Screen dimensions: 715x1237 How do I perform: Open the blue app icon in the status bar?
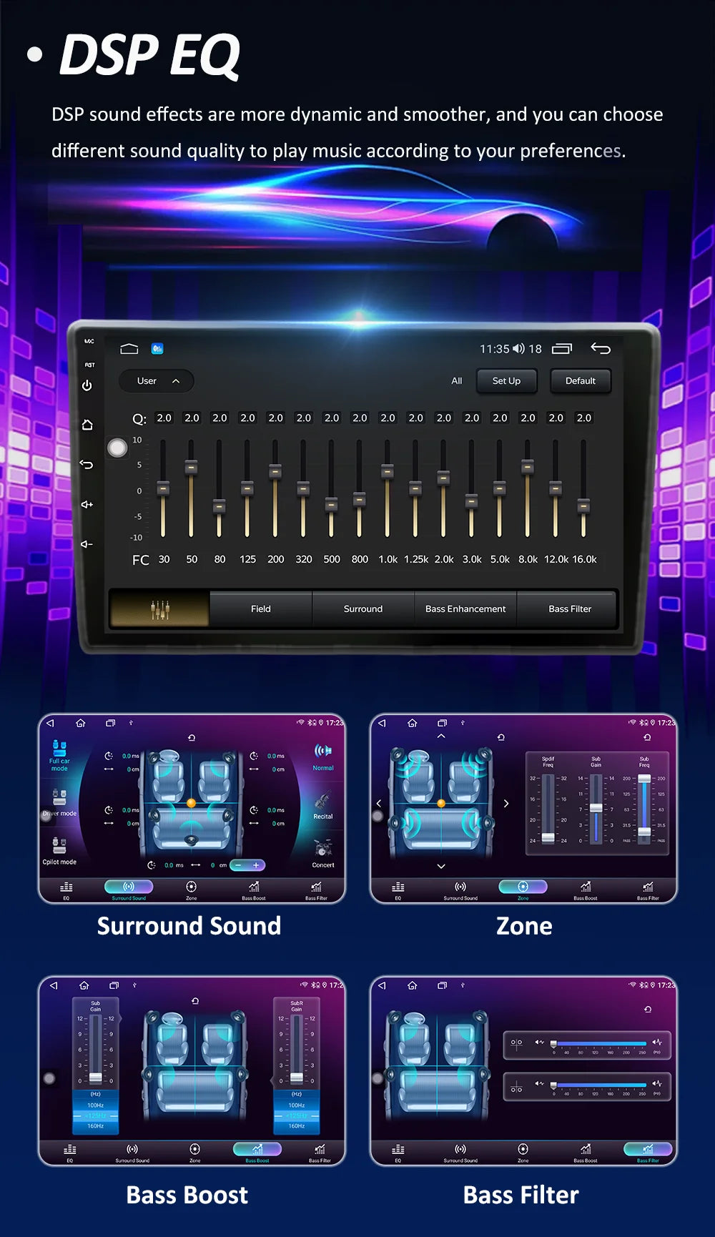point(157,349)
